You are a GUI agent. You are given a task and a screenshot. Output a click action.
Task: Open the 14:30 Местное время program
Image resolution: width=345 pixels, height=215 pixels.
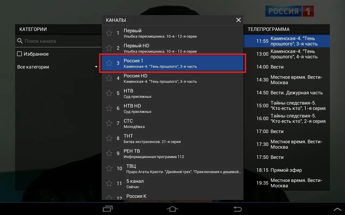pyautogui.click(x=287, y=80)
